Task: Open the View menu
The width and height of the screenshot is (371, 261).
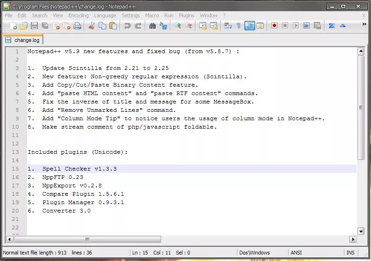Action: [58, 15]
